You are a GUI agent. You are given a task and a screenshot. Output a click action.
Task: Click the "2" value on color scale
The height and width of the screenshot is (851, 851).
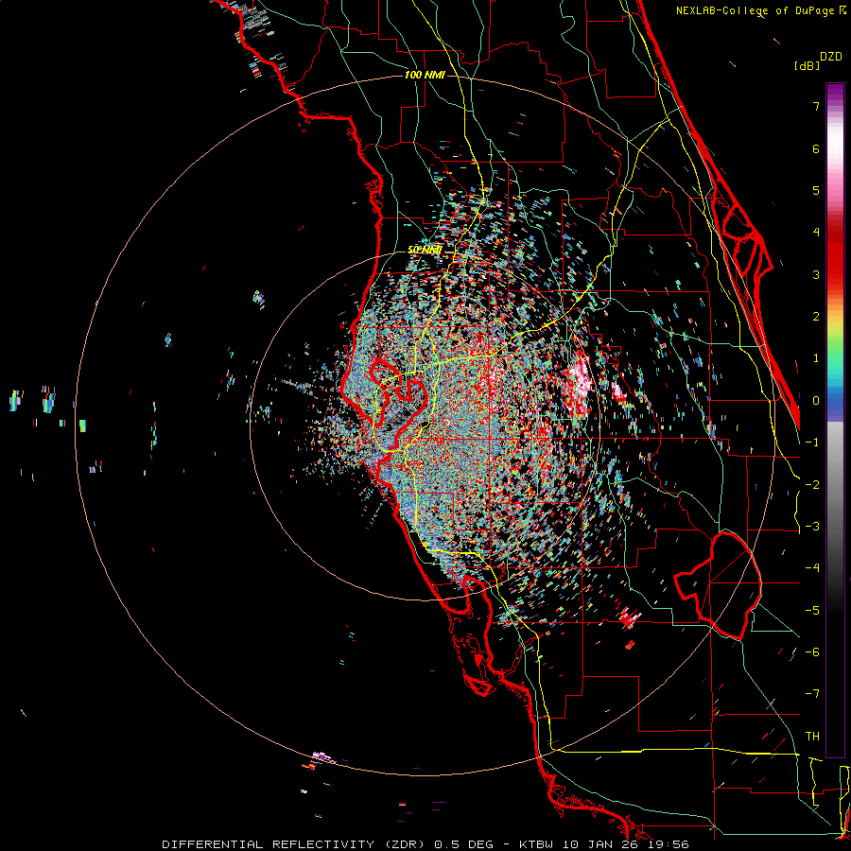(x=816, y=317)
